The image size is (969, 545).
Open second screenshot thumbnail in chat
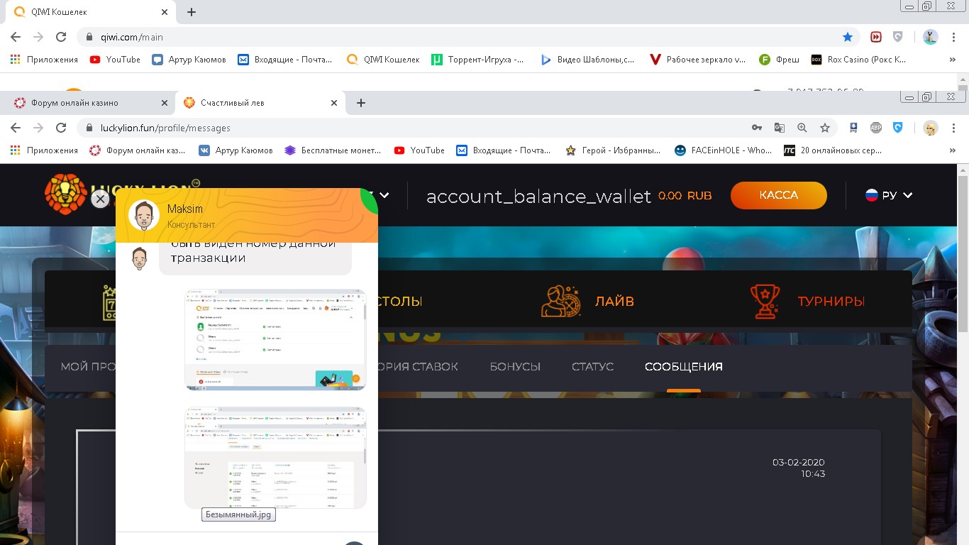coord(275,457)
